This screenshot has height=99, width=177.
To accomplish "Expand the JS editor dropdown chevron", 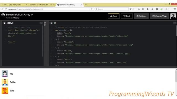I will (175, 23).
